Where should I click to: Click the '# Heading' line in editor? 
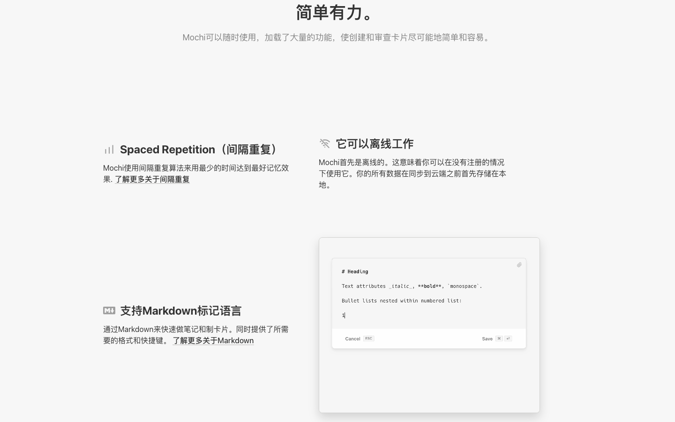[x=355, y=271]
